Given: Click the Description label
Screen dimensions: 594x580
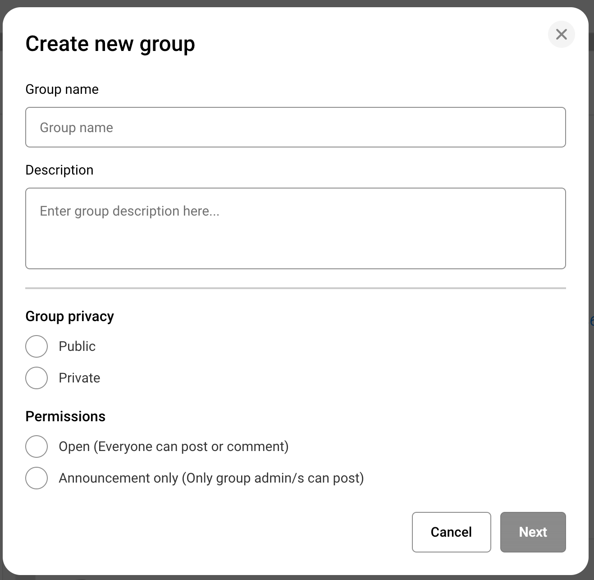Looking at the screenshot, I should click(59, 170).
